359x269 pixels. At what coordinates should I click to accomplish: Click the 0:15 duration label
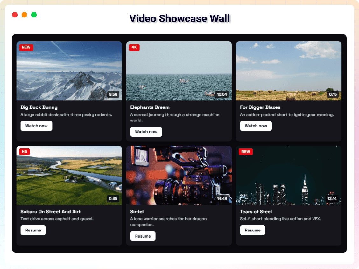click(x=333, y=94)
